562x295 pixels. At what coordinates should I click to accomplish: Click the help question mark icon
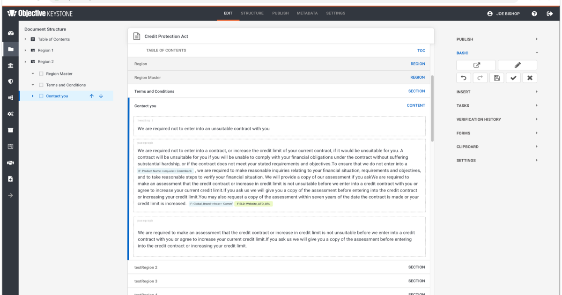pos(534,14)
